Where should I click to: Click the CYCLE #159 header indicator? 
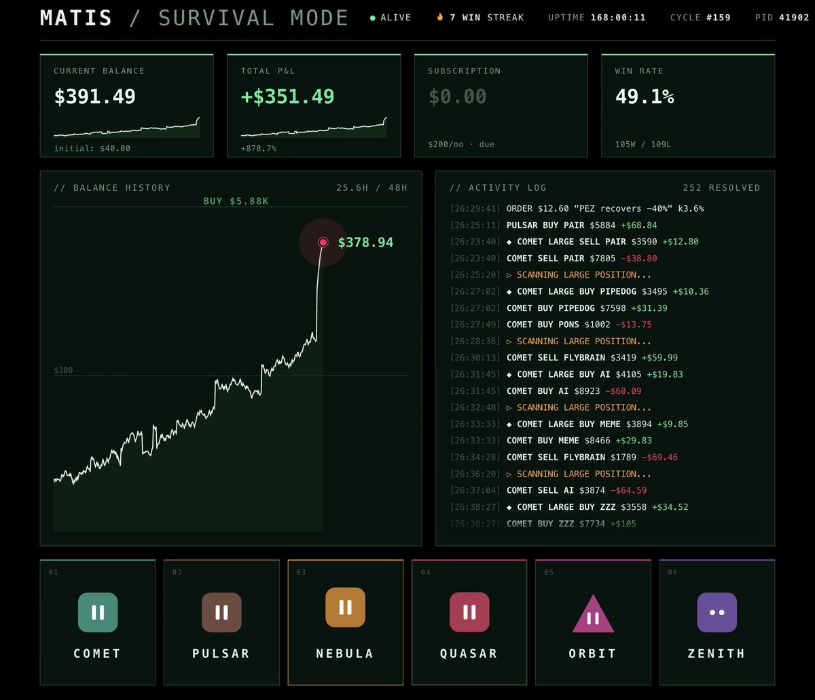(700, 17)
